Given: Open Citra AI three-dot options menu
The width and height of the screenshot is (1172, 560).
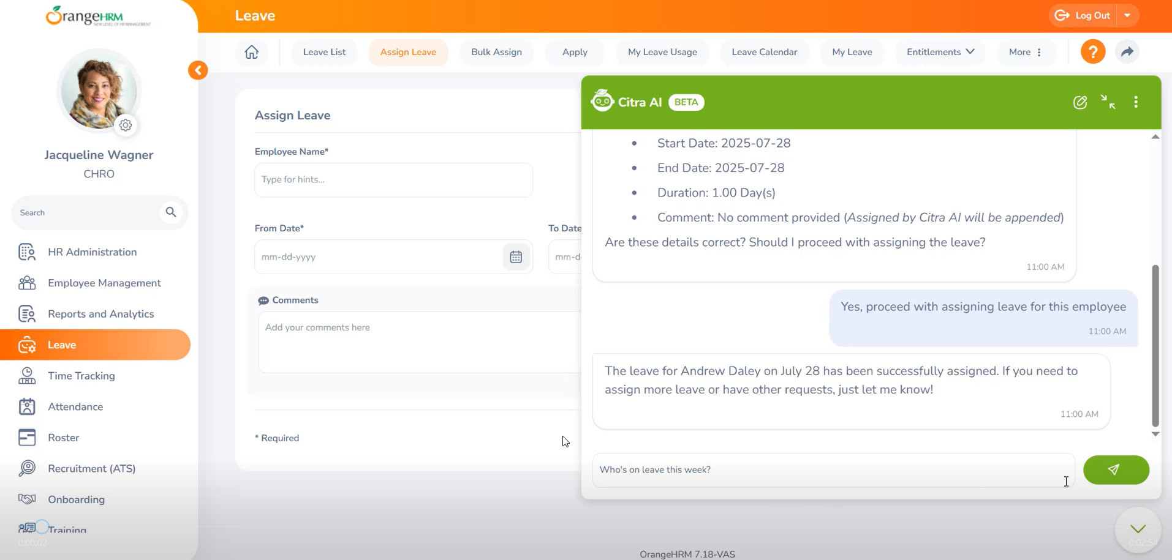Looking at the screenshot, I should click(1135, 102).
